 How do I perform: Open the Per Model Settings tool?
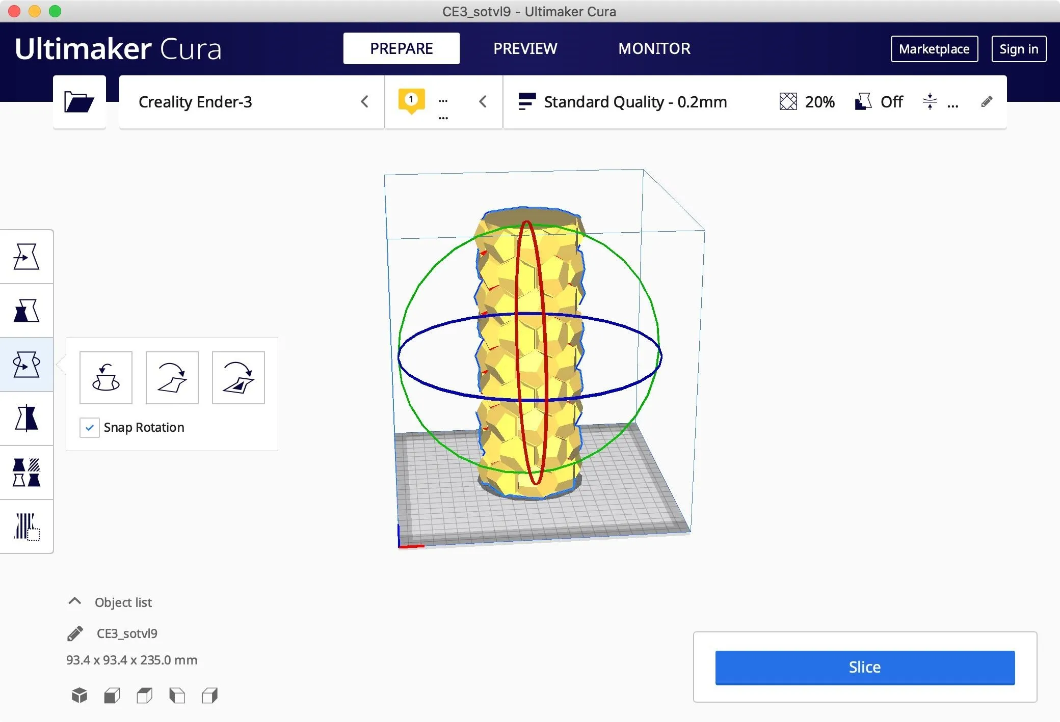[26, 473]
